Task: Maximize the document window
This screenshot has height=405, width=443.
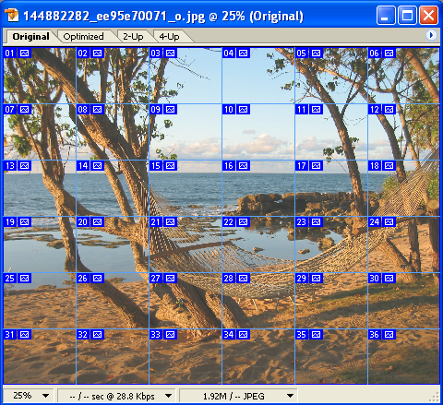Action: (407, 16)
